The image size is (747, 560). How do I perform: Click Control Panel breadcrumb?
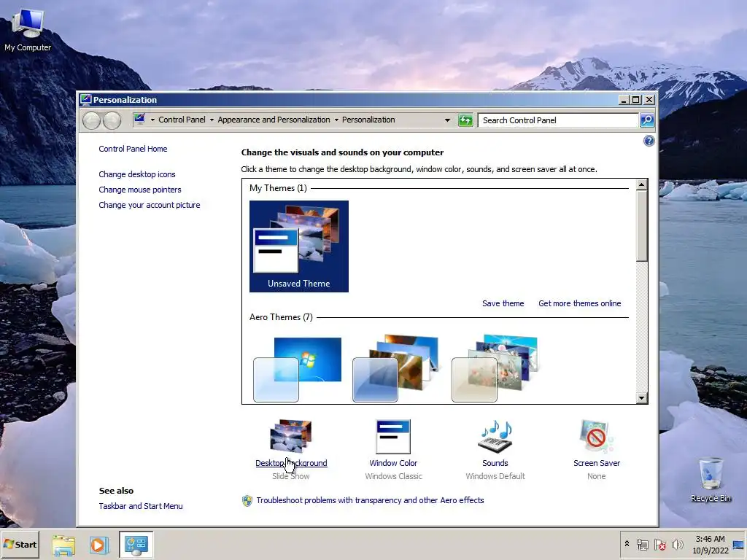point(182,120)
